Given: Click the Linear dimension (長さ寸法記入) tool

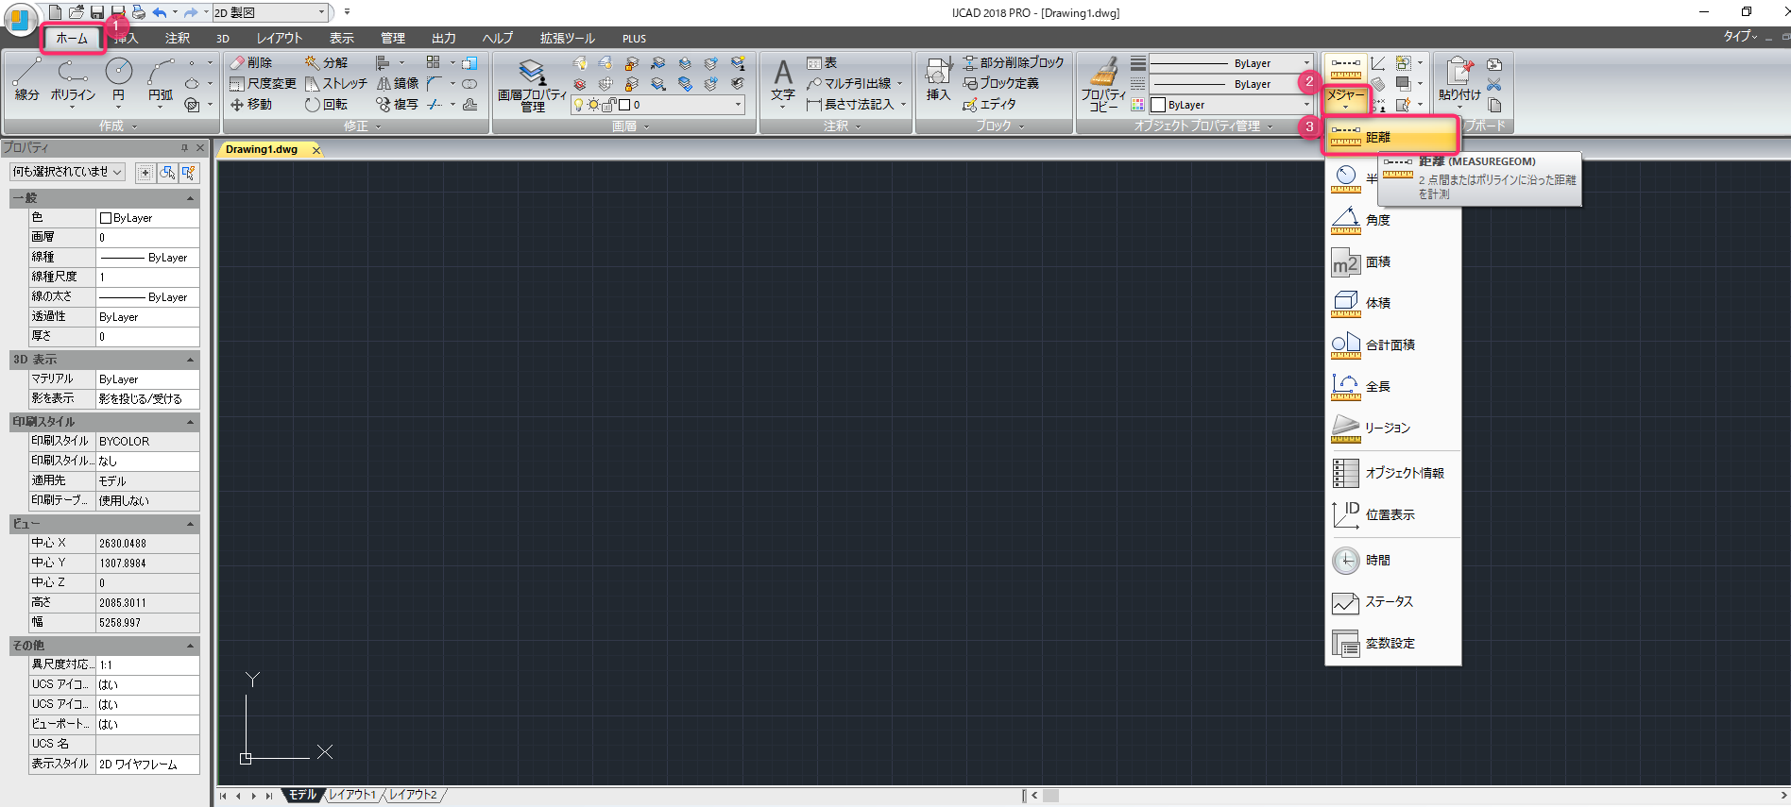Looking at the screenshot, I should [850, 104].
